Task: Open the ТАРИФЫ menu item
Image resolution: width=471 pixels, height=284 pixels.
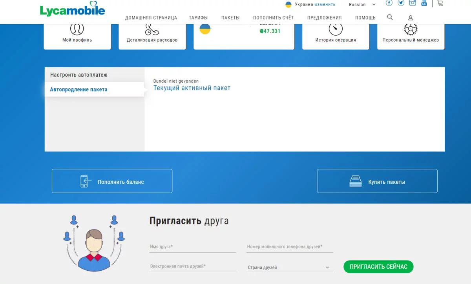Action: pos(198,18)
